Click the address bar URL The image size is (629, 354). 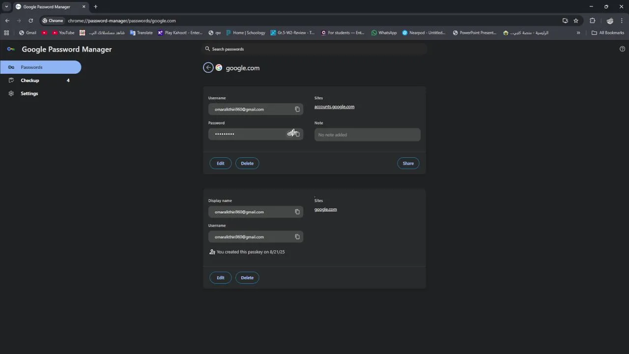pyautogui.click(x=122, y=21)
